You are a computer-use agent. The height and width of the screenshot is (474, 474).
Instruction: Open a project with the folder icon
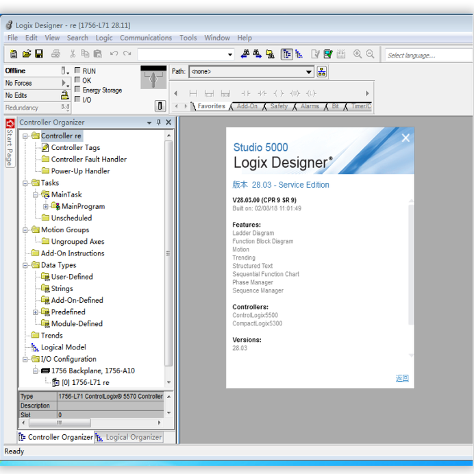(x=27, y=54)
